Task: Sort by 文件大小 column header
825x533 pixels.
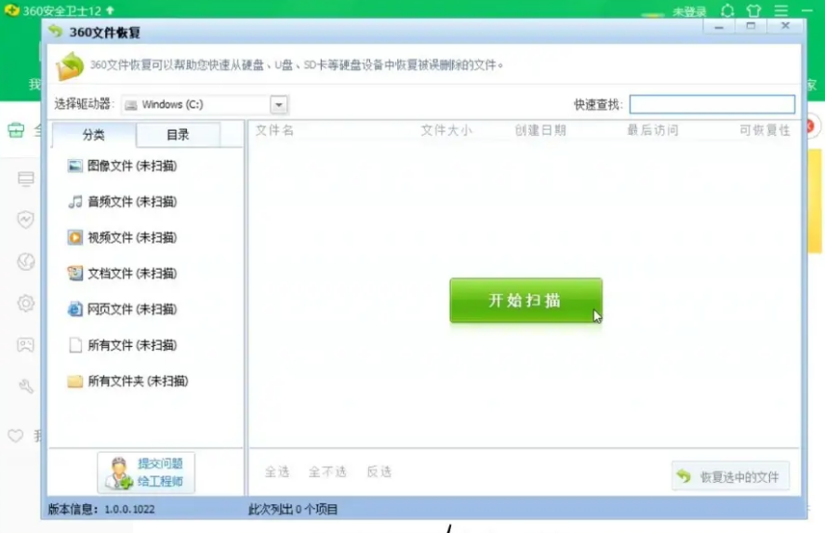Action: [x=446, y=130]
